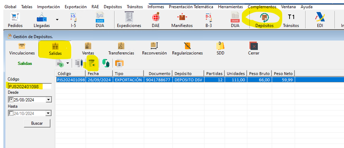
Task: Open the Pedidos cart icon
Action: click(15, 18)
